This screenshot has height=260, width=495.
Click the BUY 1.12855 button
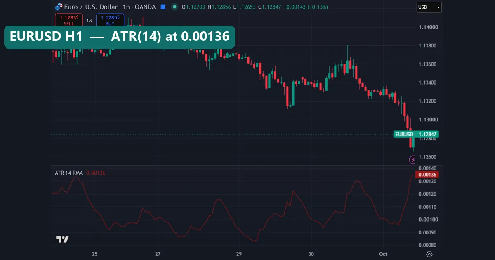(110, 20)
